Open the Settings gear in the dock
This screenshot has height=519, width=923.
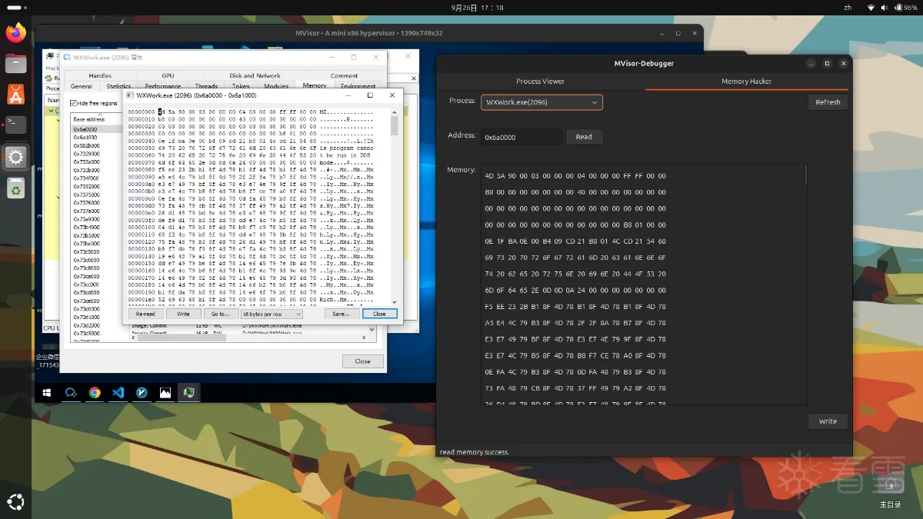coord(16,157)
